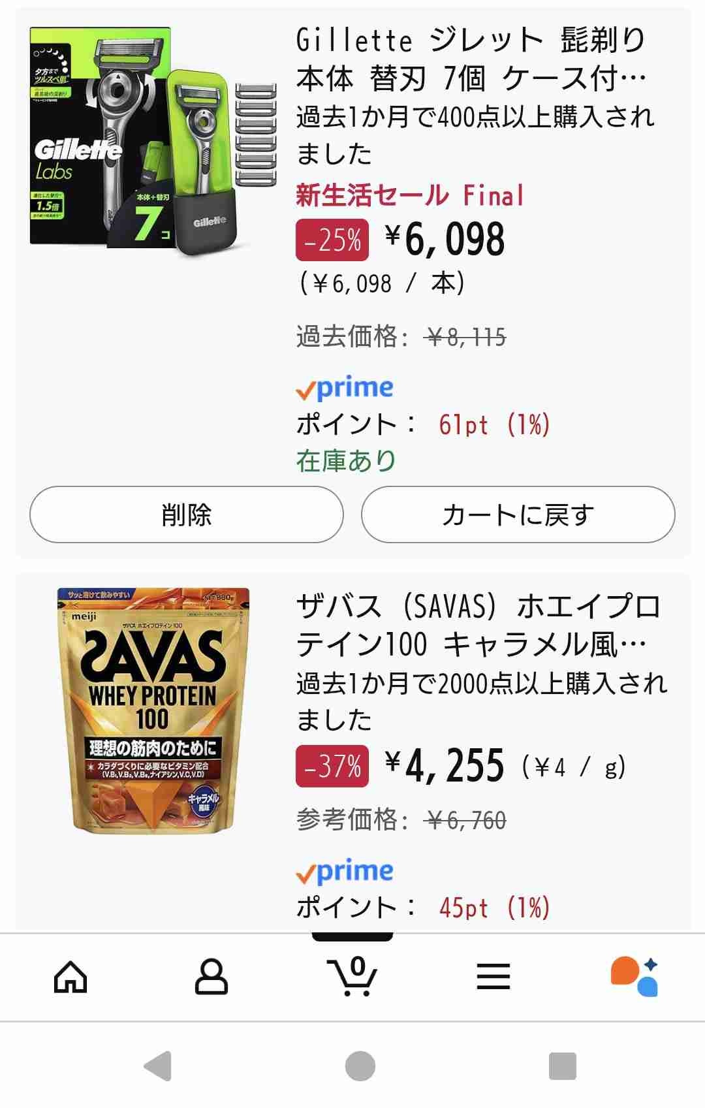Open the hamburger menu icon

click(x=493, y=977)
